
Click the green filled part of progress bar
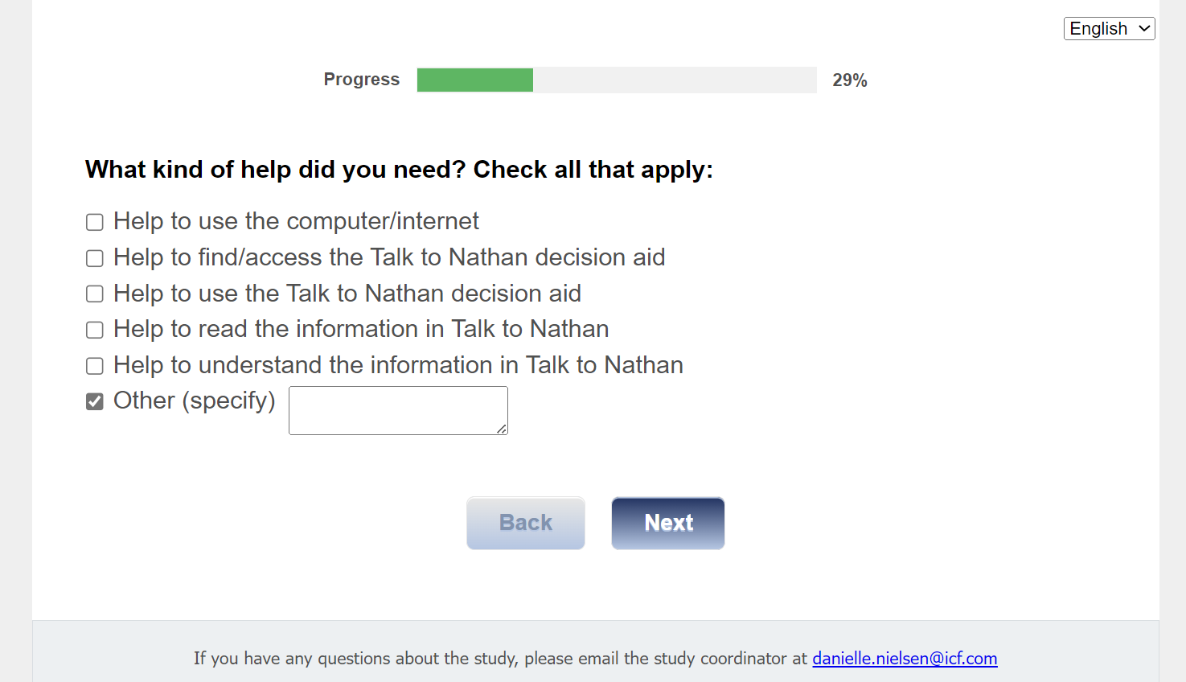click(x=474, y=80)
